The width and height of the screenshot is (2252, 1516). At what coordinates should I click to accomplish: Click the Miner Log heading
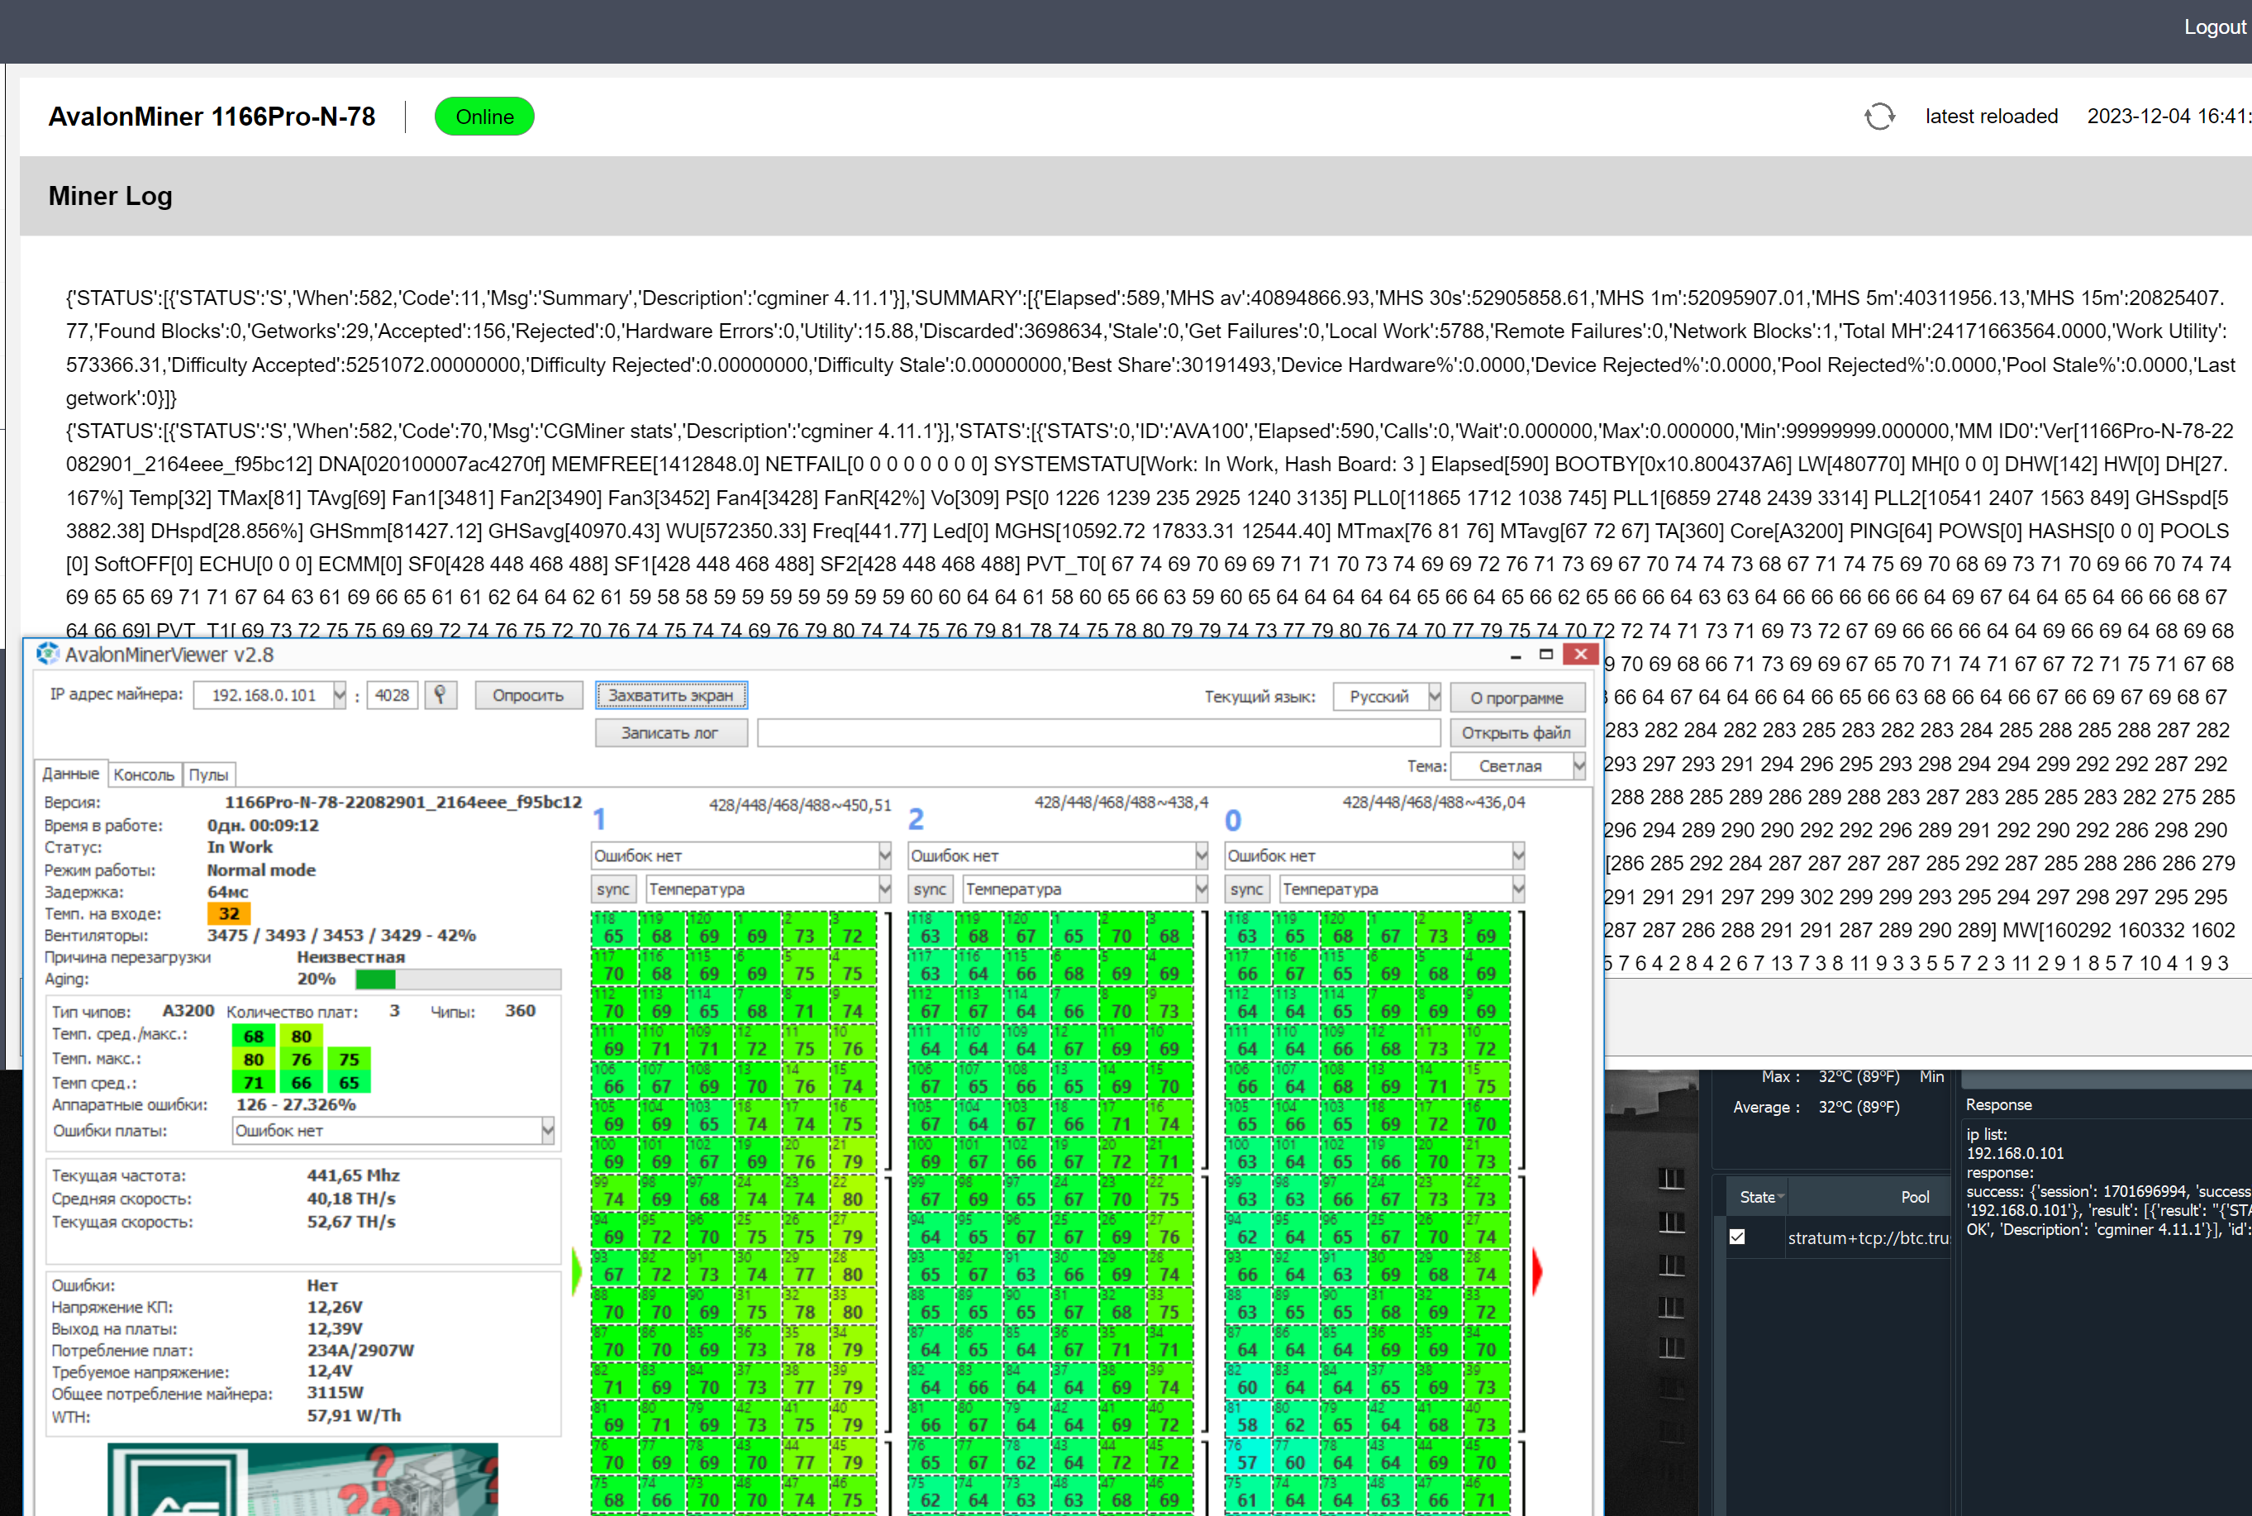110,195
